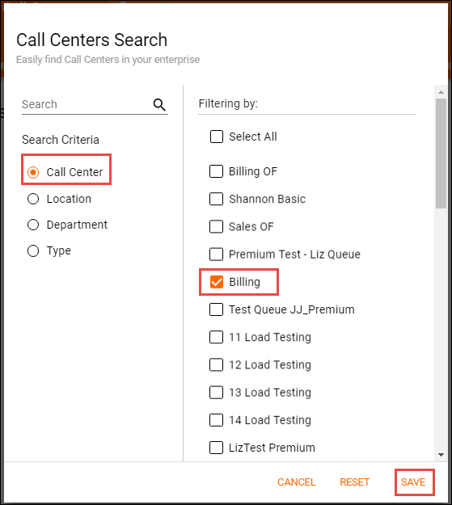Viewport: 452px width, 505px height.
Task: Enable the Billing OF checkbox
Action: click(x=217, y=171)
